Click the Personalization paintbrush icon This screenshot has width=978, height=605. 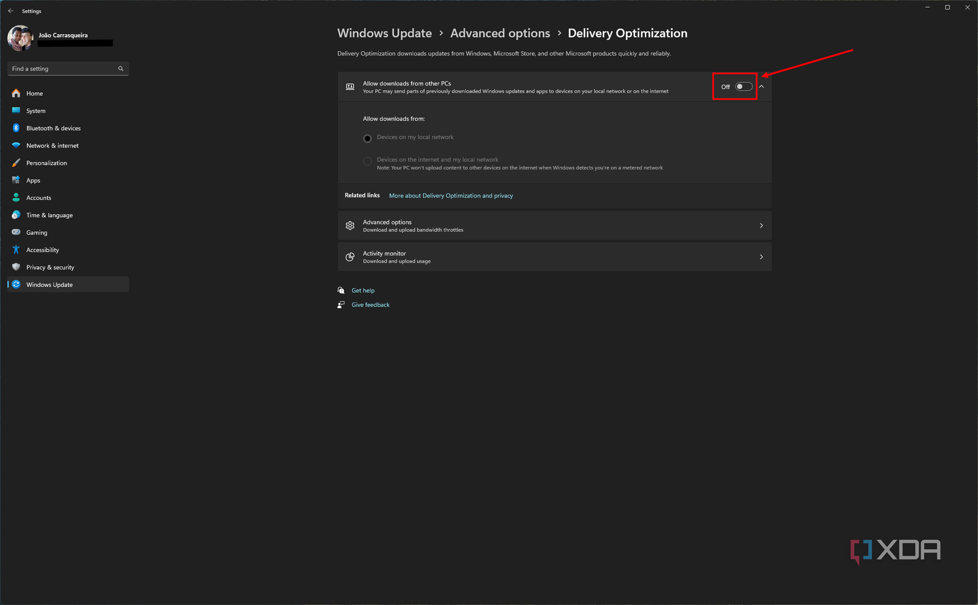click(16, 162)
